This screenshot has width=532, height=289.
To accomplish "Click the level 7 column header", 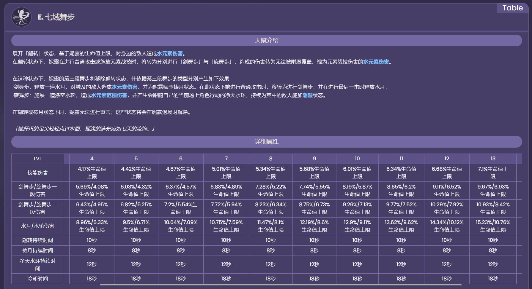I will (x=226, y=159).
